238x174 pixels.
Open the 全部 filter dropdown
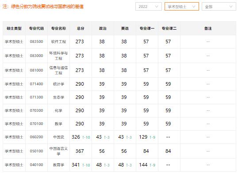[x=219, y=7]
